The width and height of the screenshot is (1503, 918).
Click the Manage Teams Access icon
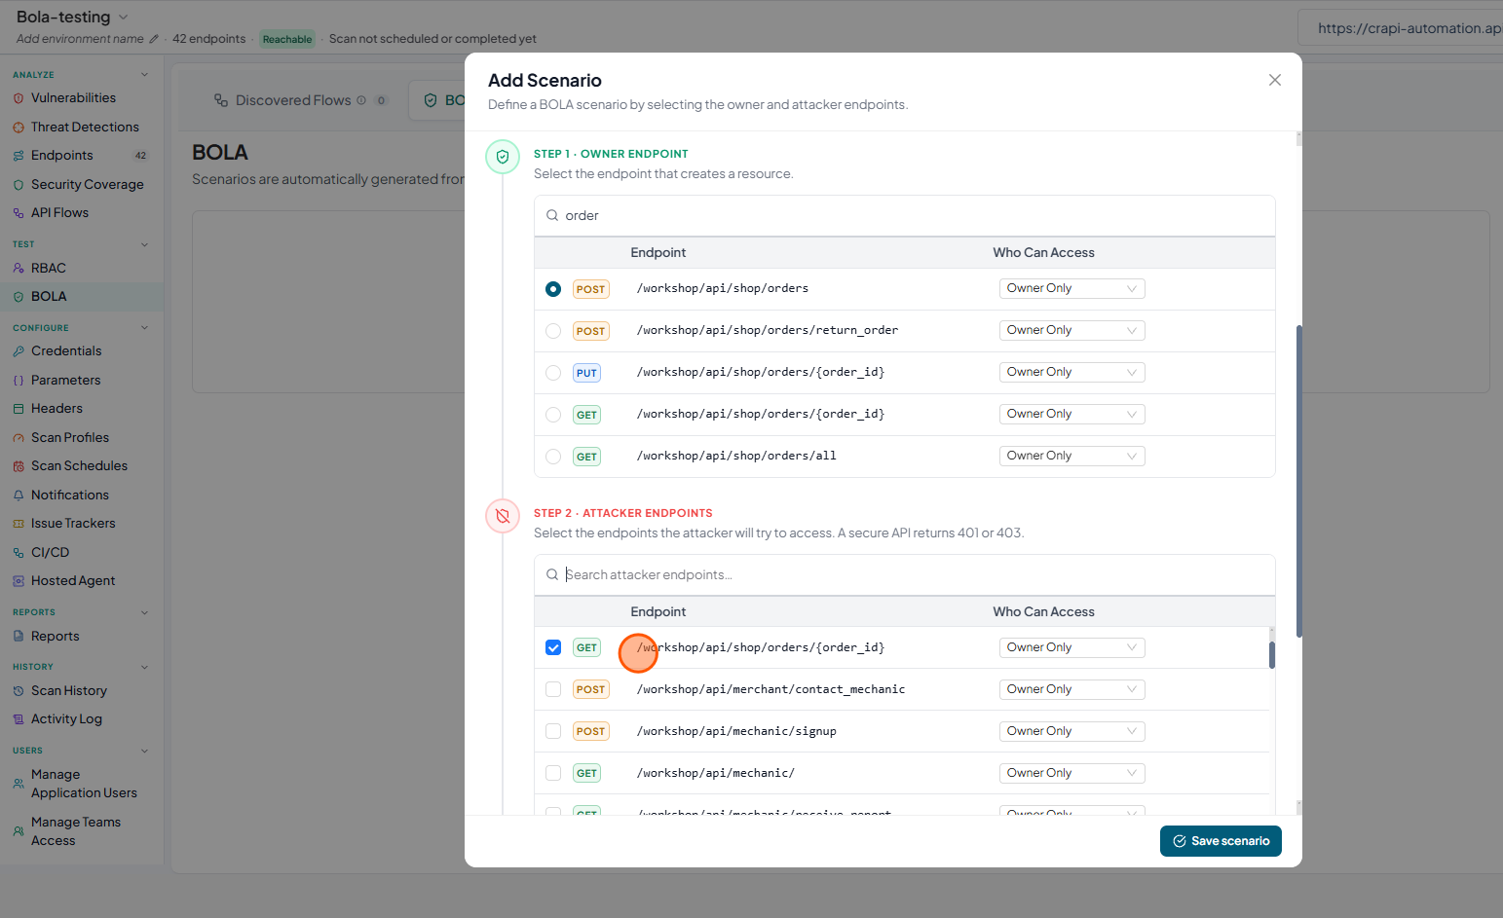19,831
